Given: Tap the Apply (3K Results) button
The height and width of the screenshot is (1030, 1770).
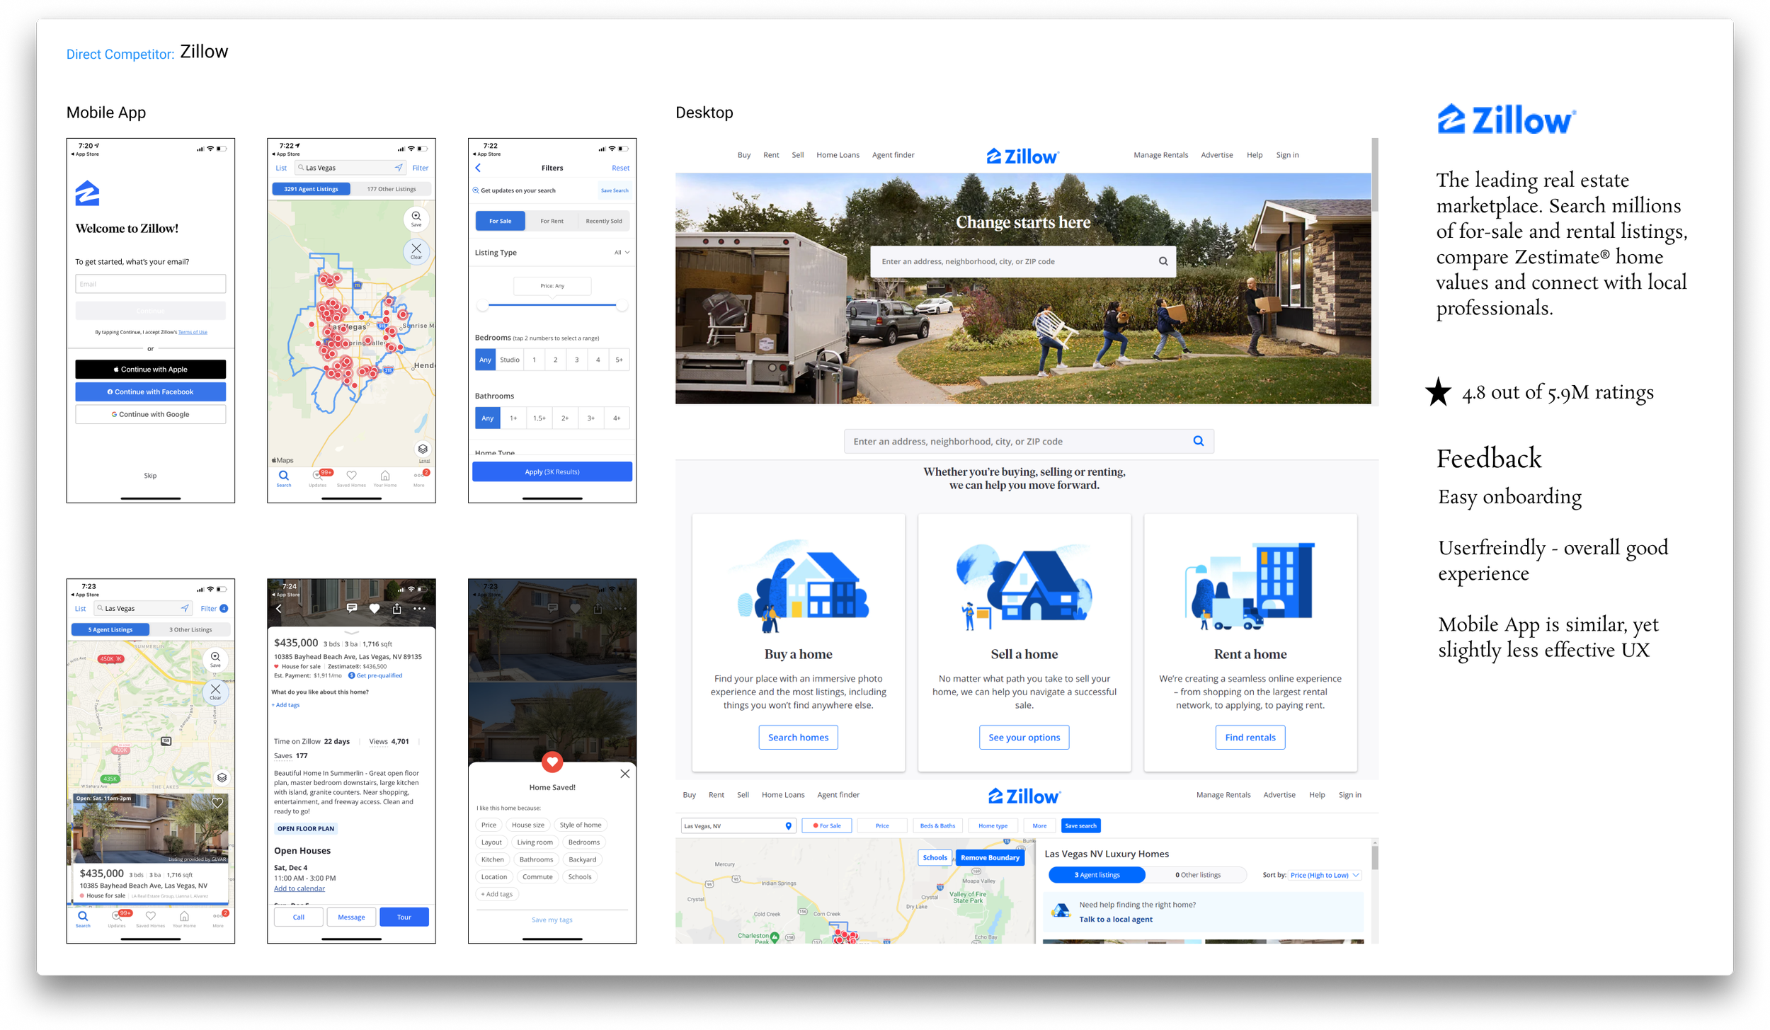Looking at the screenshot, I should tap(552, 472).
